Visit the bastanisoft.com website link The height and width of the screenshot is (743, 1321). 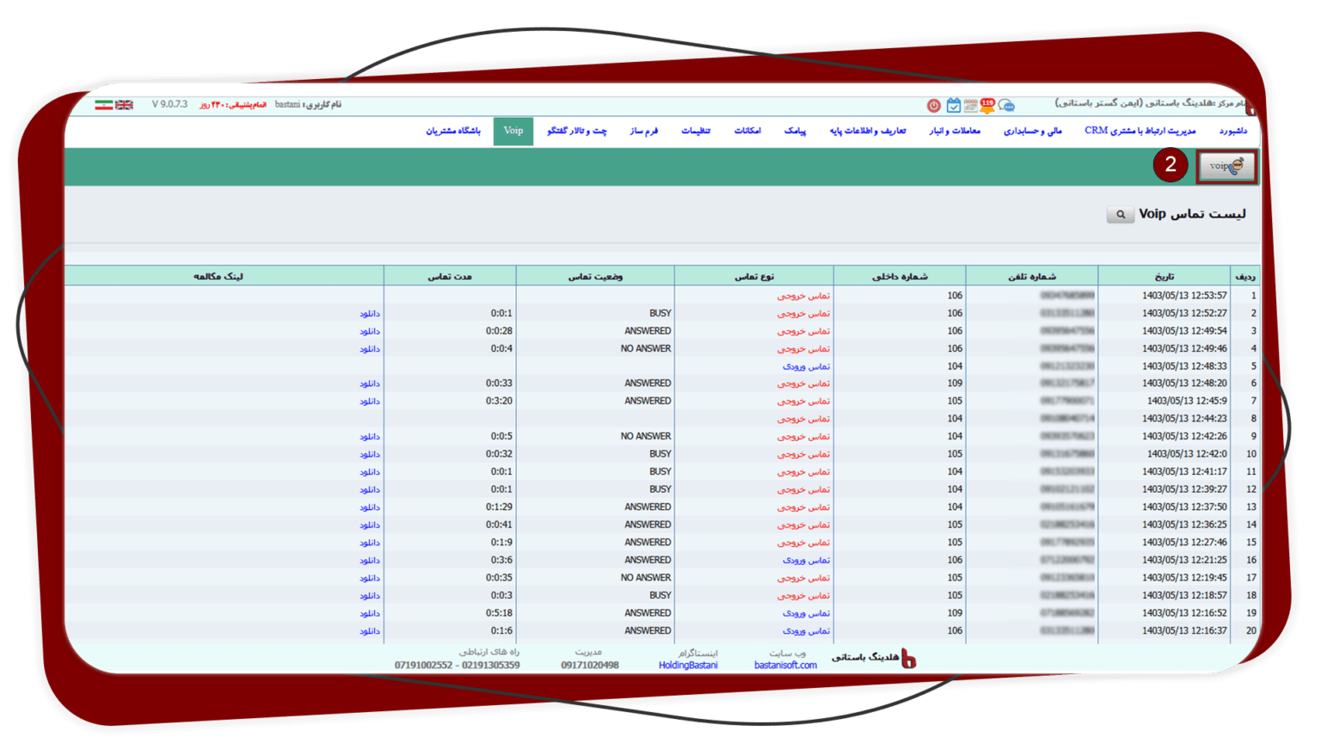(x=785, y=665)
